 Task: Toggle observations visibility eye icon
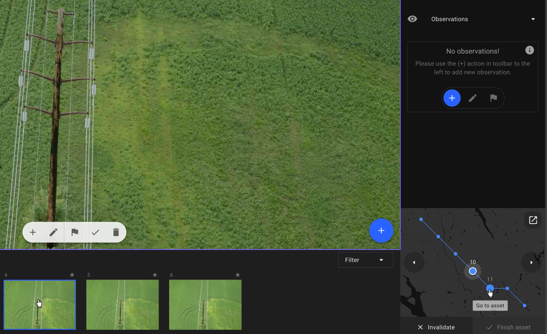pyautogui.click(x=412, y=19)
